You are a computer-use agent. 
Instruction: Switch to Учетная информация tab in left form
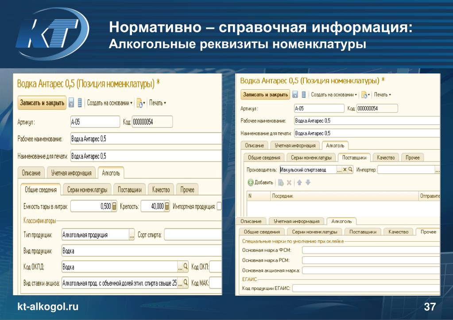click(71, 173)
